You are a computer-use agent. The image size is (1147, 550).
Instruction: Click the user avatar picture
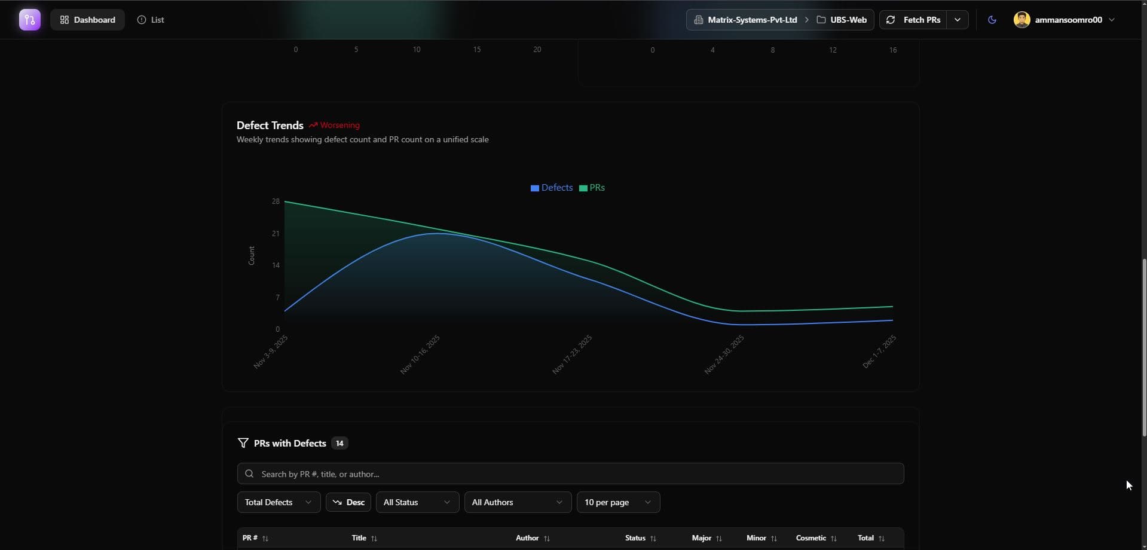(x=1022, y=20)
